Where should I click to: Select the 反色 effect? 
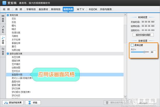(x=14, y=22)
